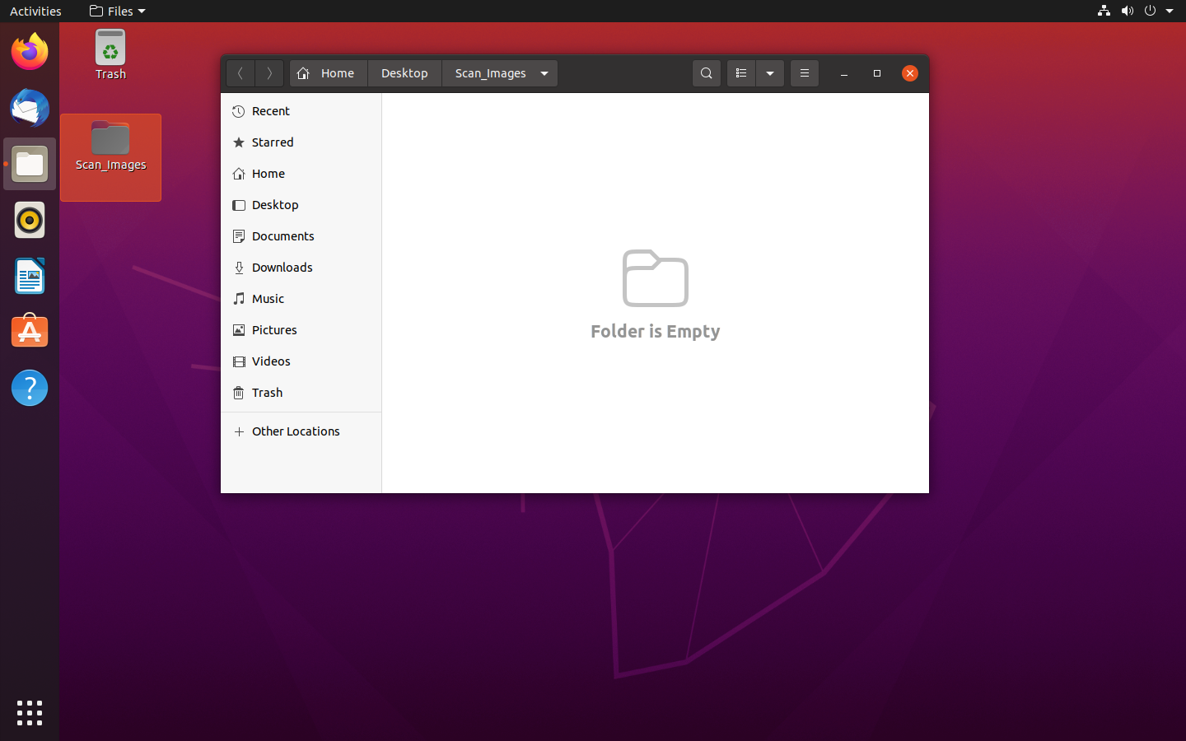
Task: Navigate to Home in the path bar
Action: pos(327,73)
